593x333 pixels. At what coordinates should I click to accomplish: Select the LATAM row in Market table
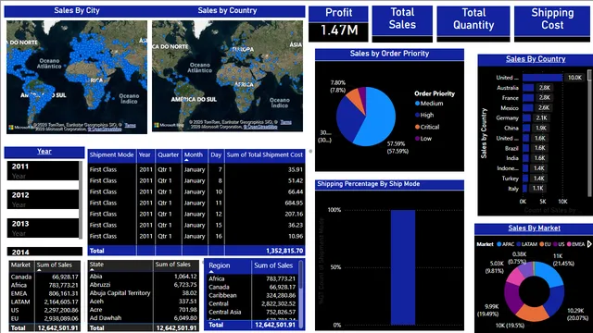point(44,302)
